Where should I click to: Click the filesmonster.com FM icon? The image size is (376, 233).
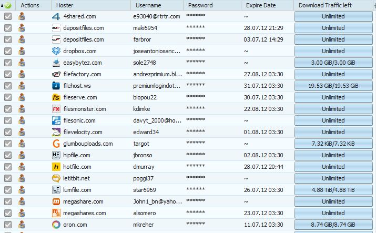tap(56, 109)
